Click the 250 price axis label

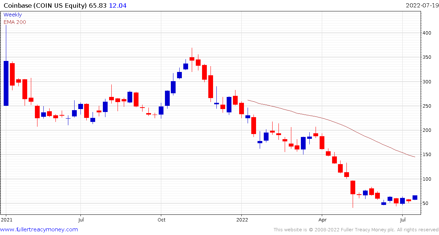click(x=427, y=106)
